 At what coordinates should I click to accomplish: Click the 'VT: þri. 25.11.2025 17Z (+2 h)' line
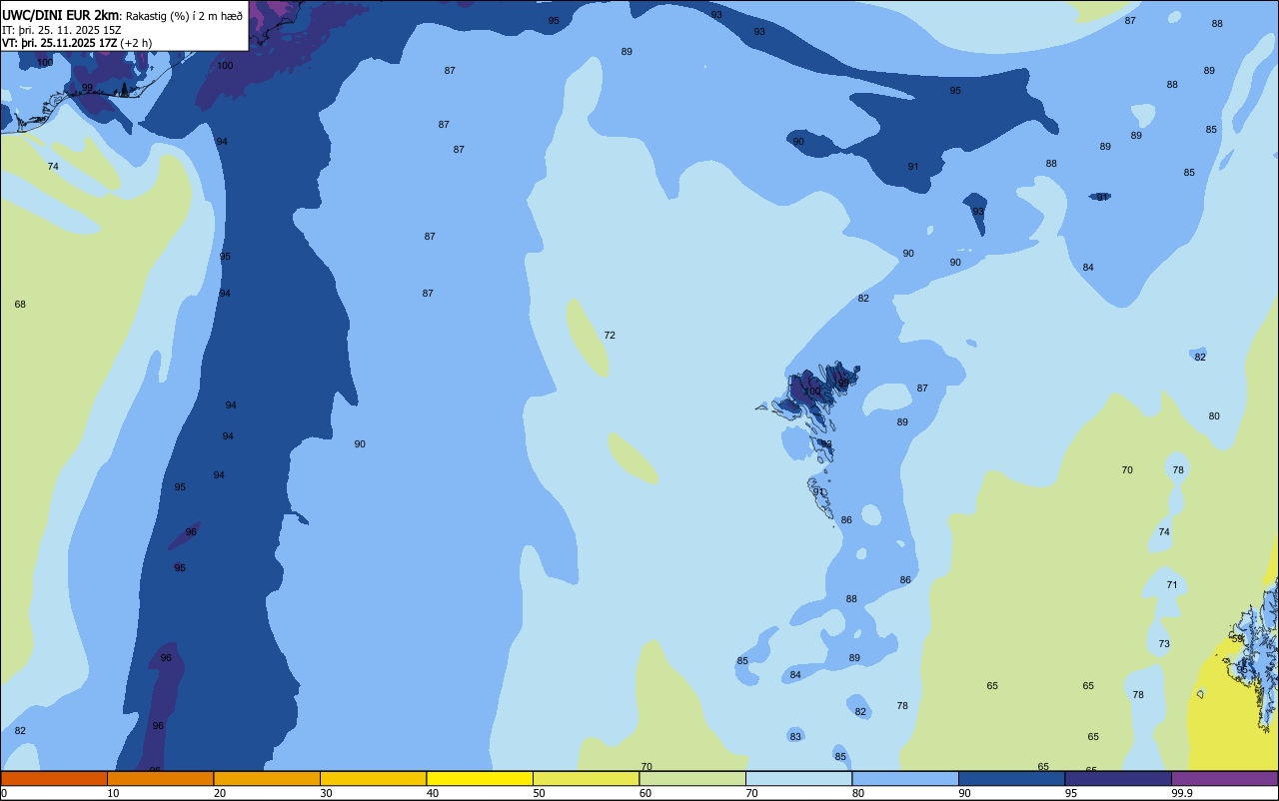77,43
